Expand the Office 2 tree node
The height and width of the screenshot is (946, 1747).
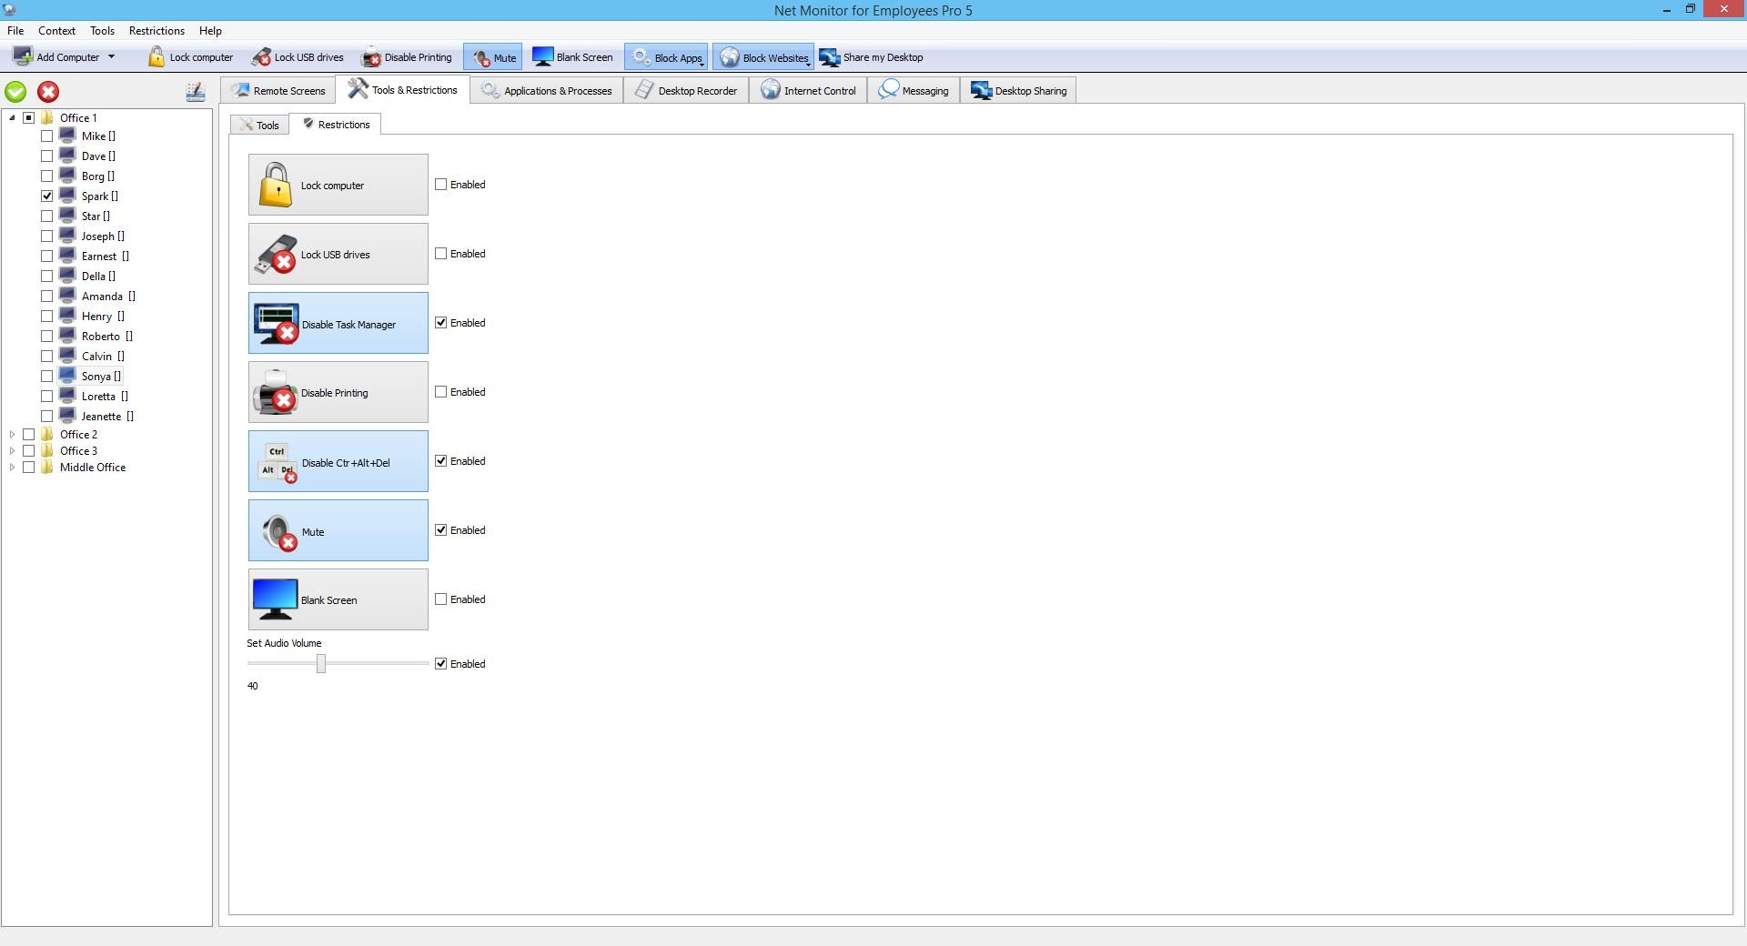click(12, 434)
